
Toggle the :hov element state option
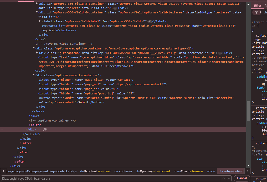[x=265, y=12]
